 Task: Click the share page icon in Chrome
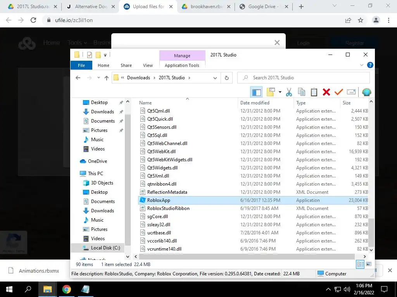tap(348, 20)
